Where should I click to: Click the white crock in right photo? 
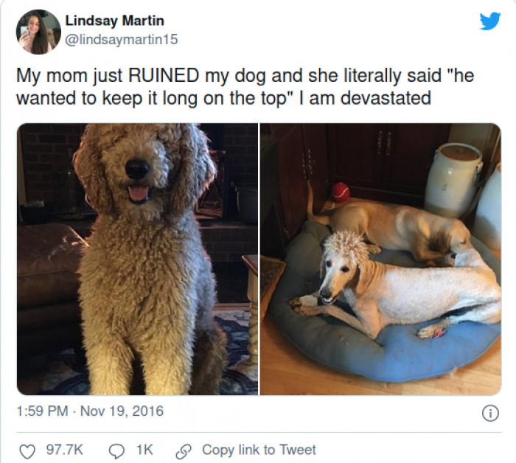[x=453, y=180]
